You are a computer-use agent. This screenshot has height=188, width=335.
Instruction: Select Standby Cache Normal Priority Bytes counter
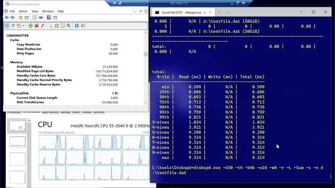(44, 80)
